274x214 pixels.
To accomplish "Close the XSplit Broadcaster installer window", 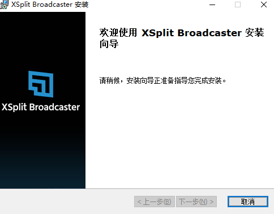I will pyautogui.click(x=264, y=5).
